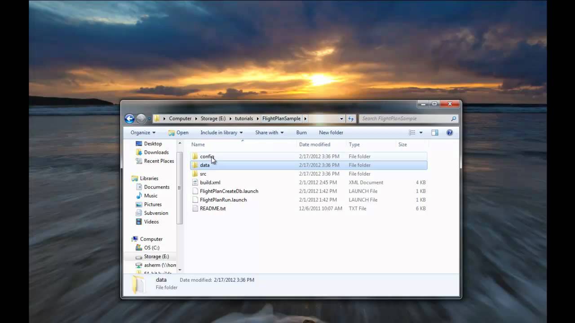Click the Open button in toolbar
The height and width of the screenshot is (323, 575).
(178, 132)
